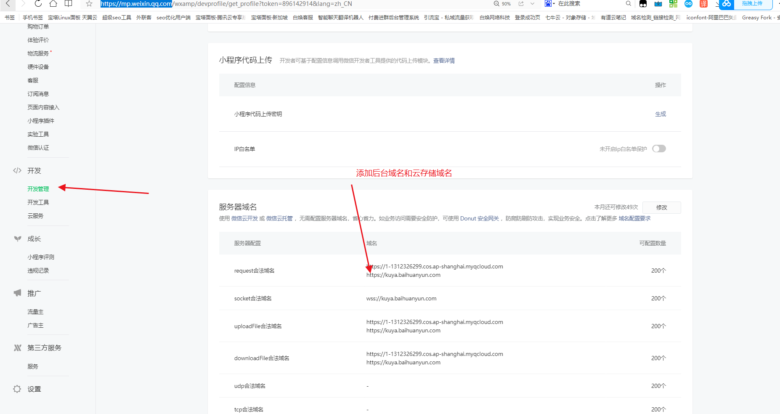Bookmark page with the star icon
Image resolution: width=780 pixels, height=414 pixels.
click(x=89, y=3)
